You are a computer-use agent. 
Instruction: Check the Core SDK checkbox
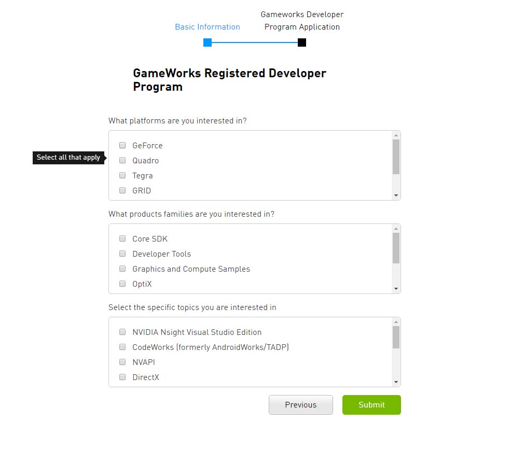(122, 238)
